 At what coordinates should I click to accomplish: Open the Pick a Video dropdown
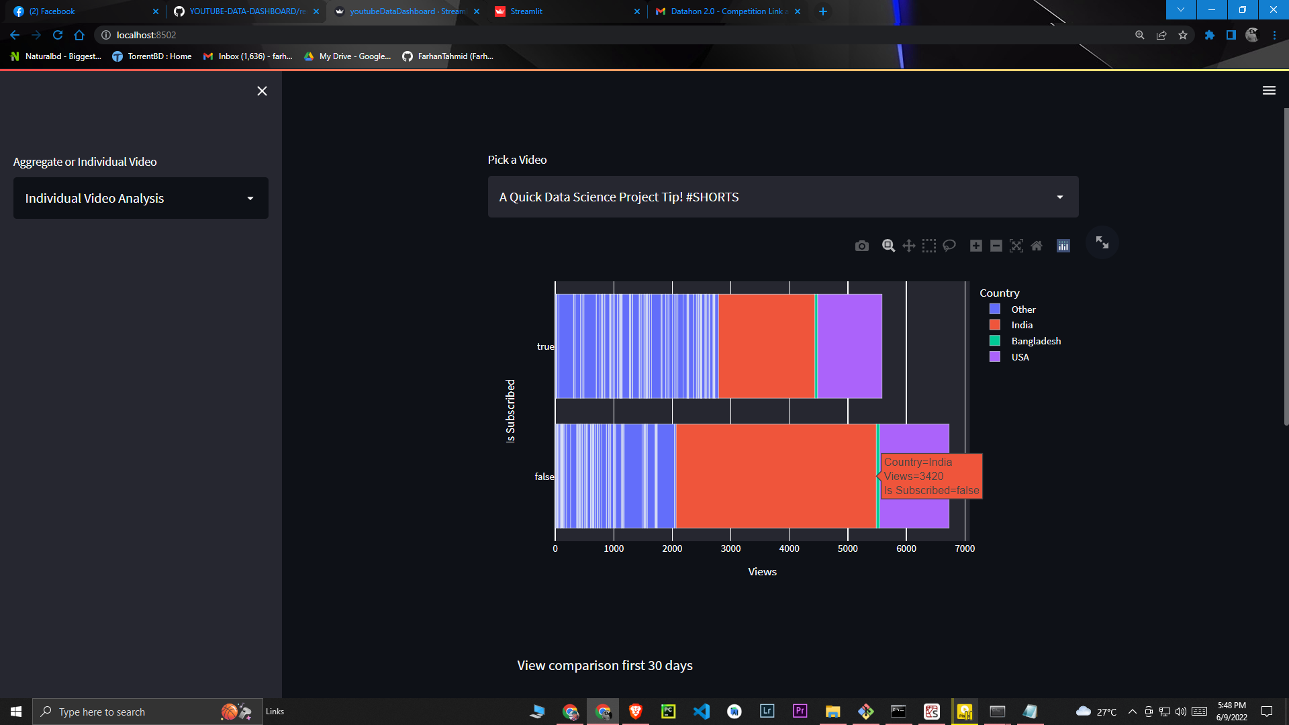783,197
